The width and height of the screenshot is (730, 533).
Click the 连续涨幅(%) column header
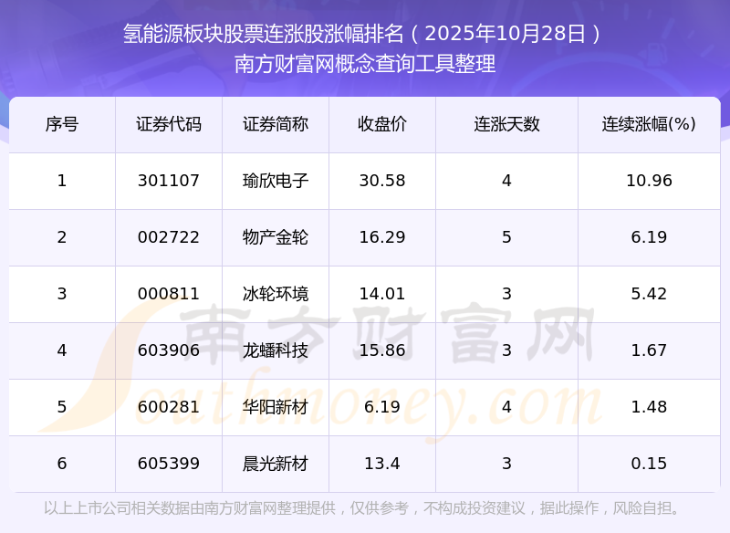point(649,124)
